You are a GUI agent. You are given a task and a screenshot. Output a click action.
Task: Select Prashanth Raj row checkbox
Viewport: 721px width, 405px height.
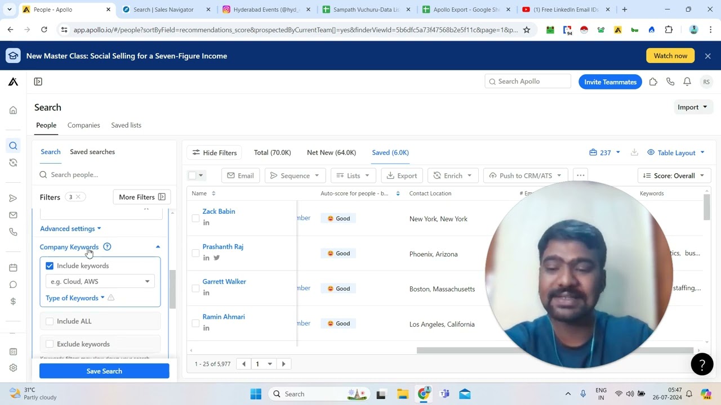195,253
